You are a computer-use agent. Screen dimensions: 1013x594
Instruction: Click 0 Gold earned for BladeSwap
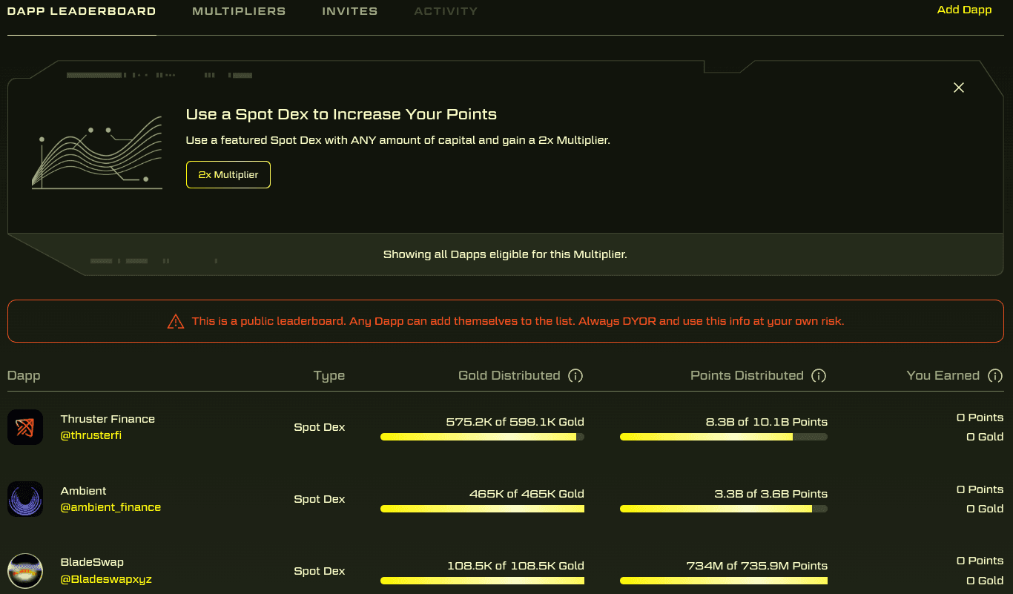(985, 581)
